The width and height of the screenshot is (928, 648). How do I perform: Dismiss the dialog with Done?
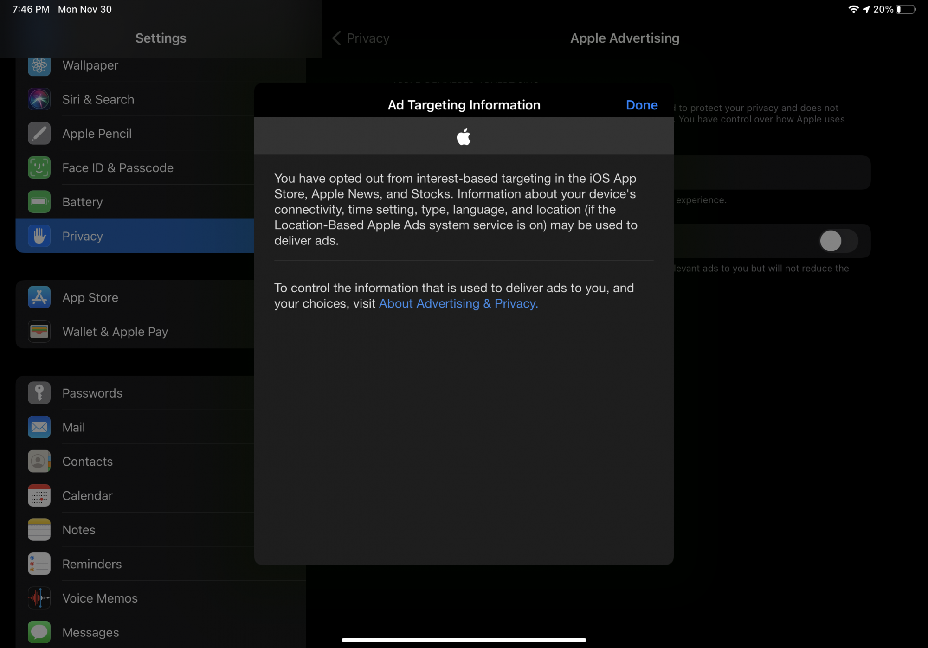click(641, 105)
